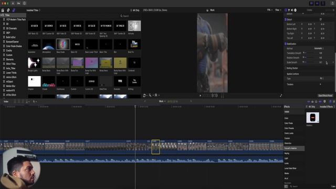The image size is (336, 189).
Task: Open the stabilization Method Automatic dropdown
Action: 319,48
